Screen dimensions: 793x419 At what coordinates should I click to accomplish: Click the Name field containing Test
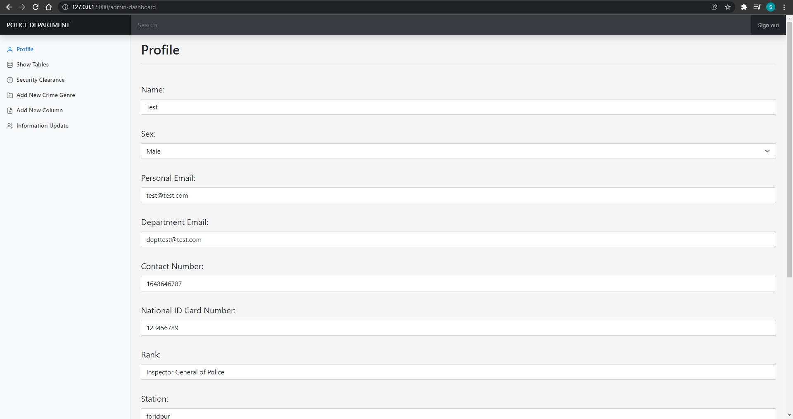click(x=458, y=107)
